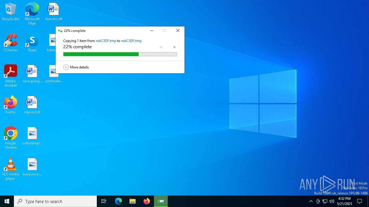Cancel the file copy operation
This screenshot has height=207, width=369.
(x=174, y=47)
